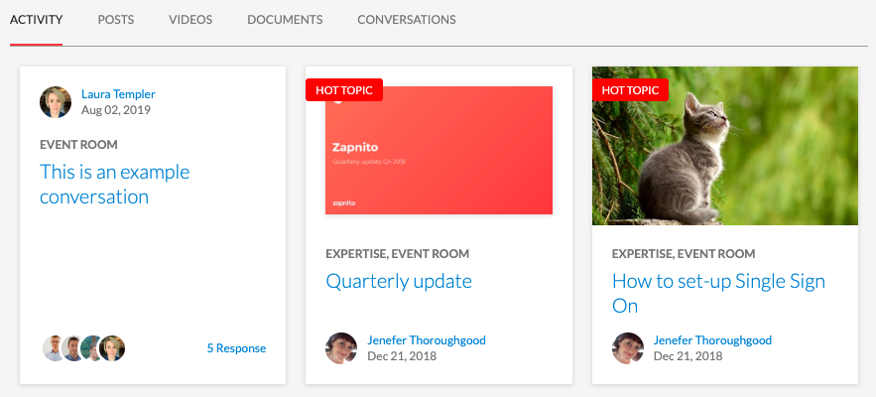Image resolution: width=876 pixels, height=397 pixels.
Task: Open 'How to set-up Single Sign On' link
Action: pyautogui.click(x=718, y=293)
